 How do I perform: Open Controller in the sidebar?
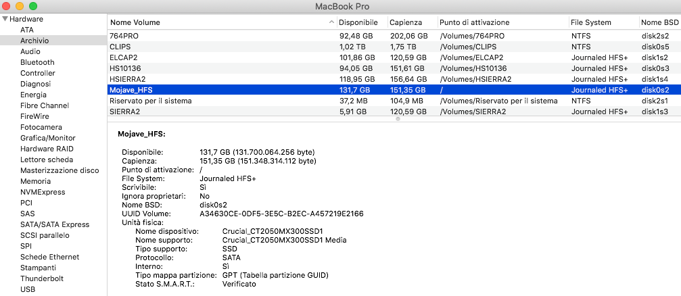click(x=38, y=74)
